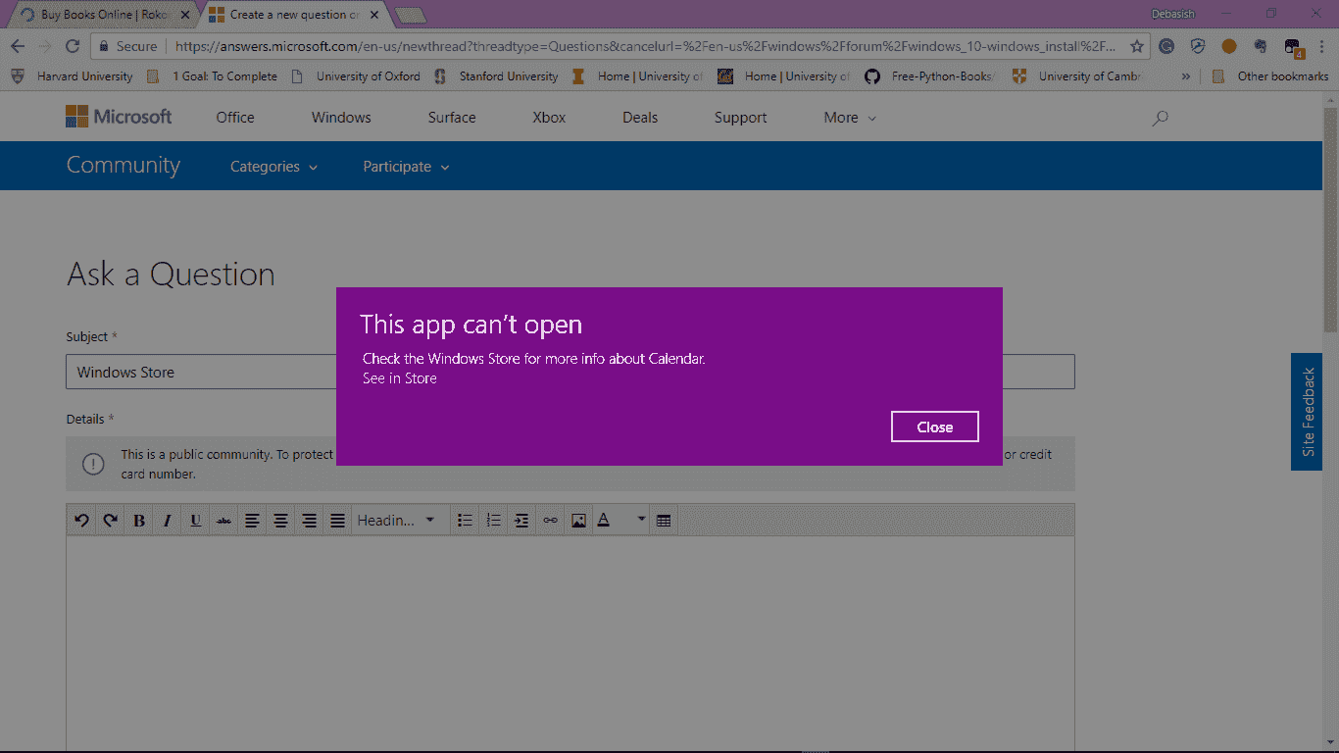The width and height of the screenshot is (1339, 753).
Task: Justify text in editor
Action: tap(337, 521)
